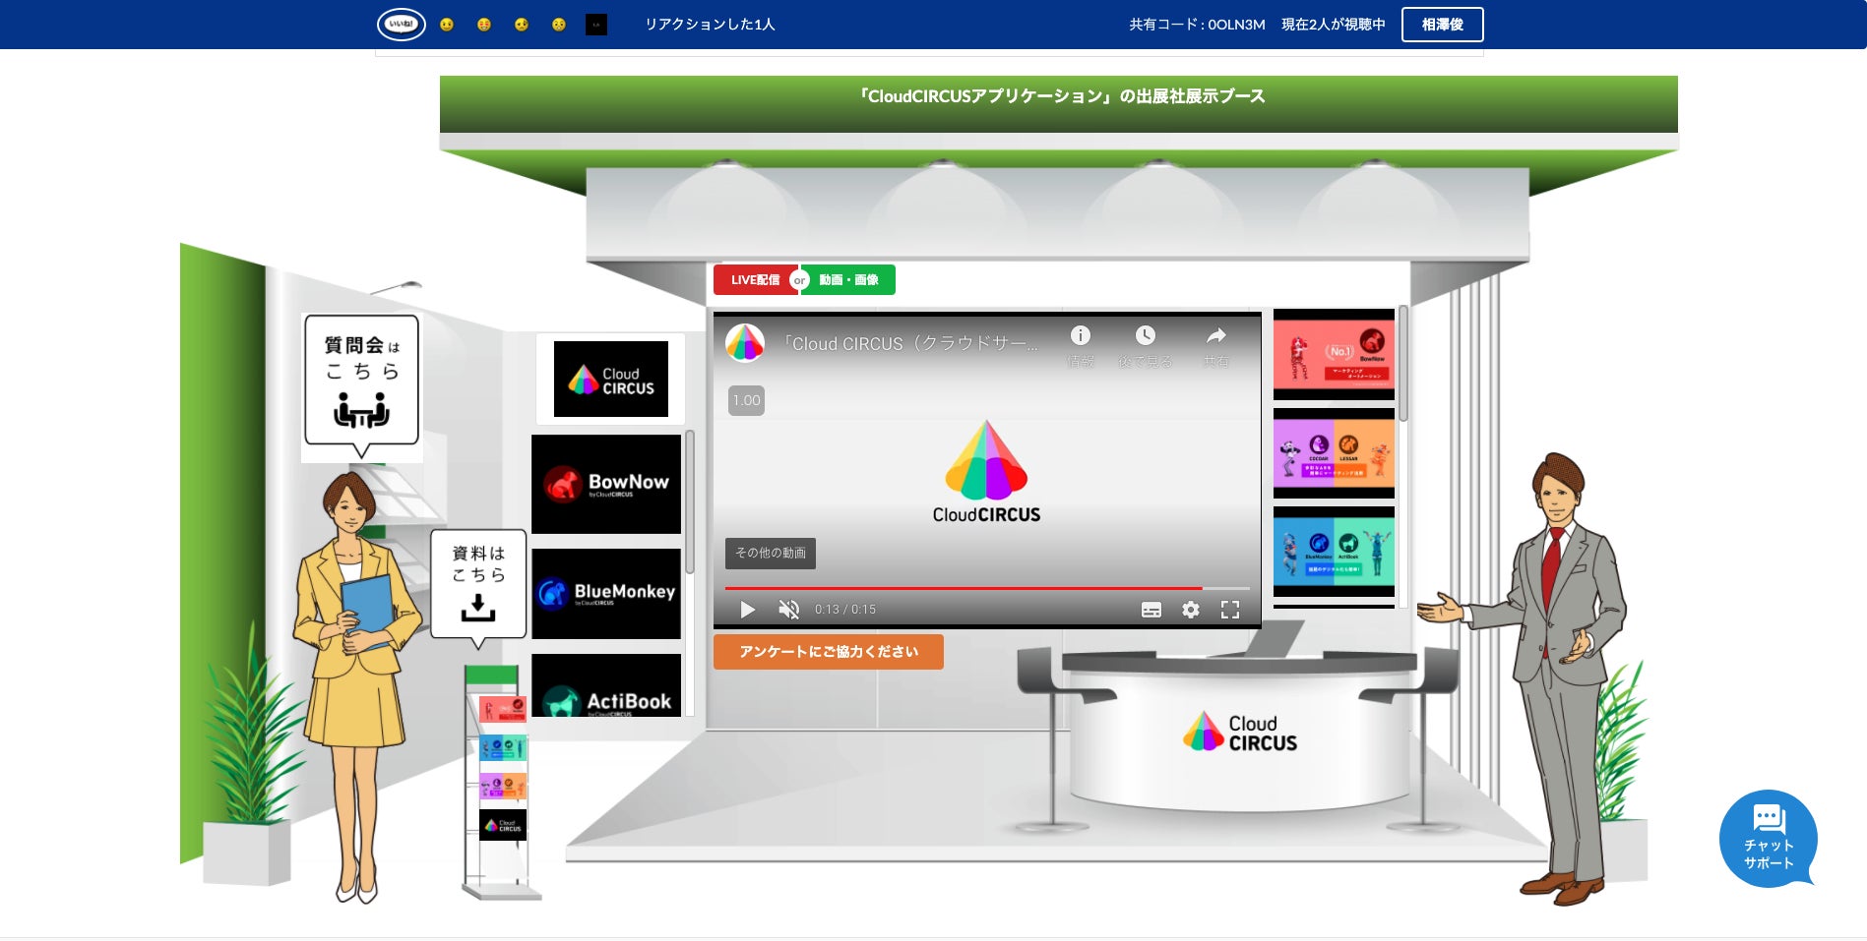Screen dimensions: 1867x941
Task: Play the video
Action: click(748, 610)
